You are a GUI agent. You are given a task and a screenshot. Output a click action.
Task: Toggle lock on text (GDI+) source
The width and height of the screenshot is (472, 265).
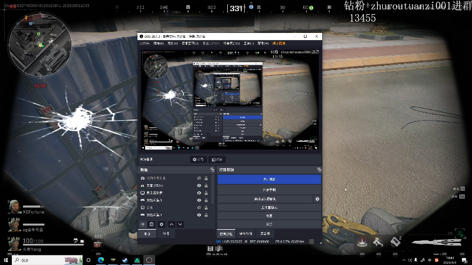point(206,185)
